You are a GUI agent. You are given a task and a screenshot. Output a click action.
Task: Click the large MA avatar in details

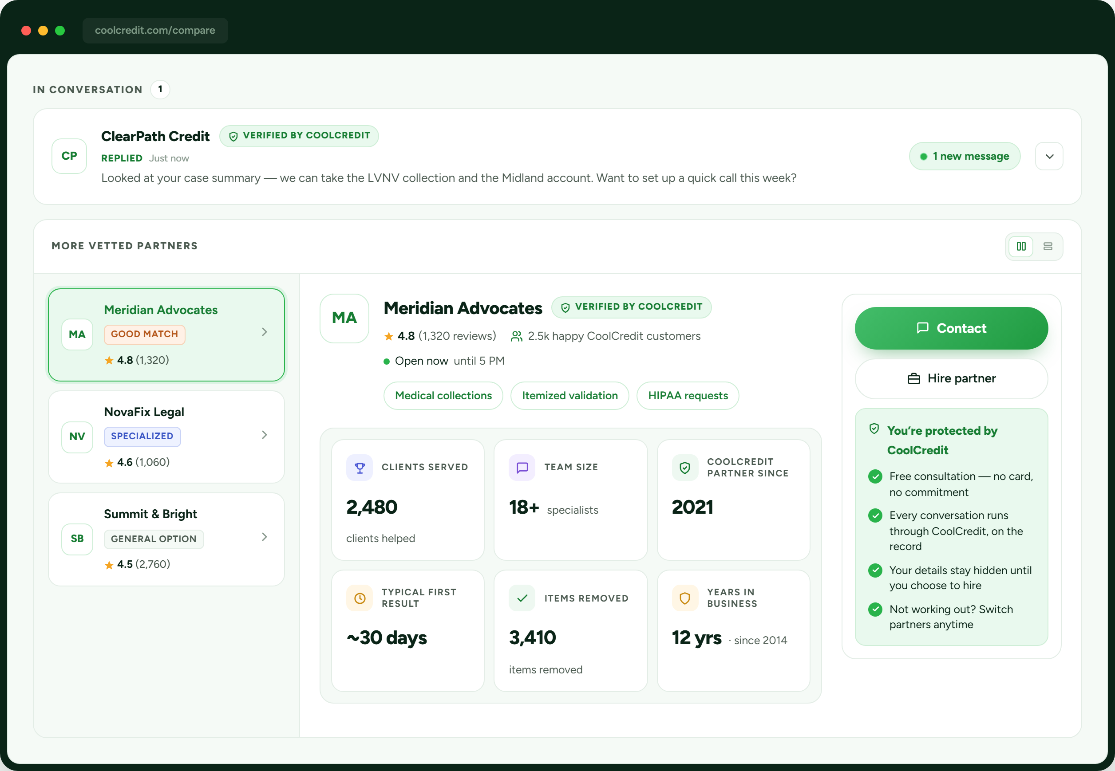(x=344, y=318)
